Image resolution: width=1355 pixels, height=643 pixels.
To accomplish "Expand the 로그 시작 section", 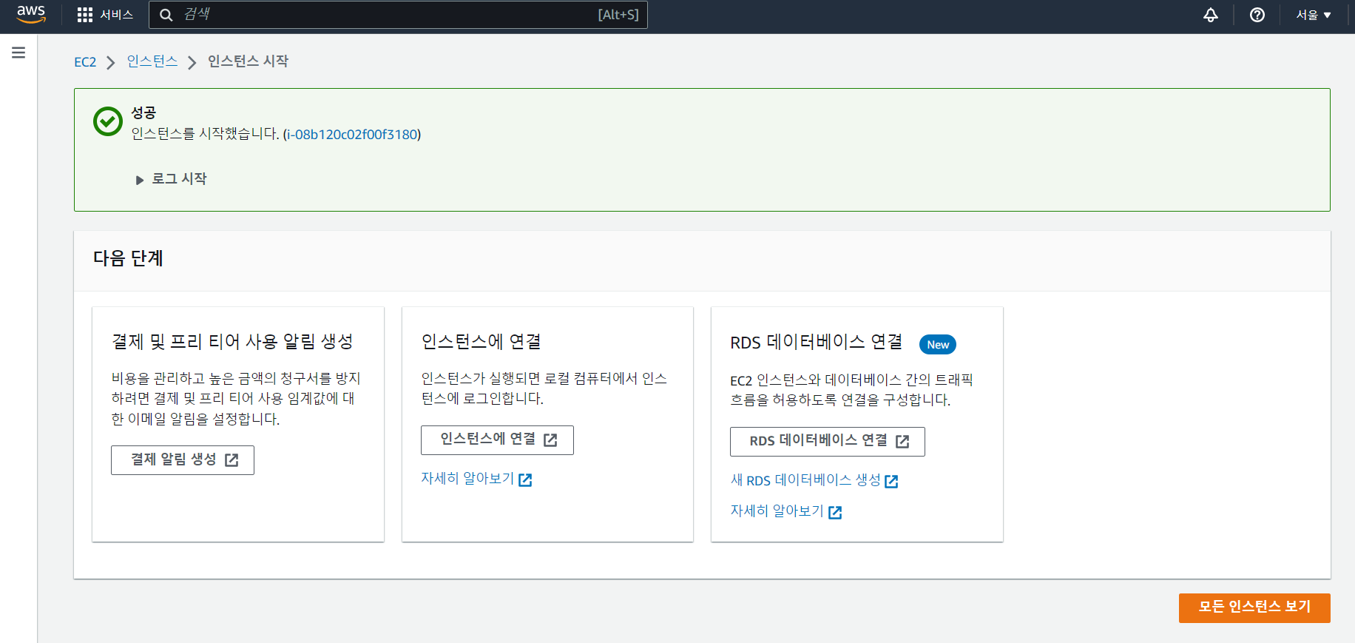I will tap(172, 179).
